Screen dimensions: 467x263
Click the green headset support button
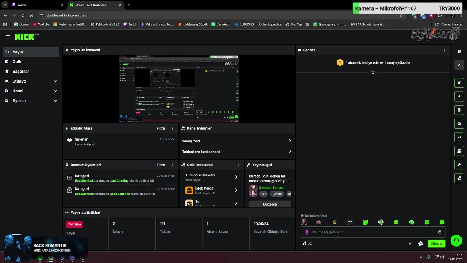coord(456,240)
